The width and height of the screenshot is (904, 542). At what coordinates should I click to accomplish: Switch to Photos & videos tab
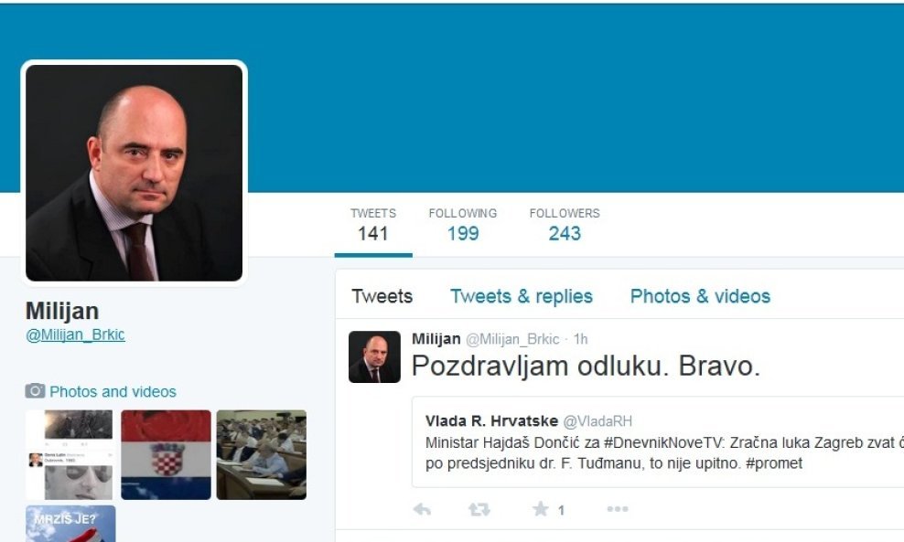(x=700, y=296)
